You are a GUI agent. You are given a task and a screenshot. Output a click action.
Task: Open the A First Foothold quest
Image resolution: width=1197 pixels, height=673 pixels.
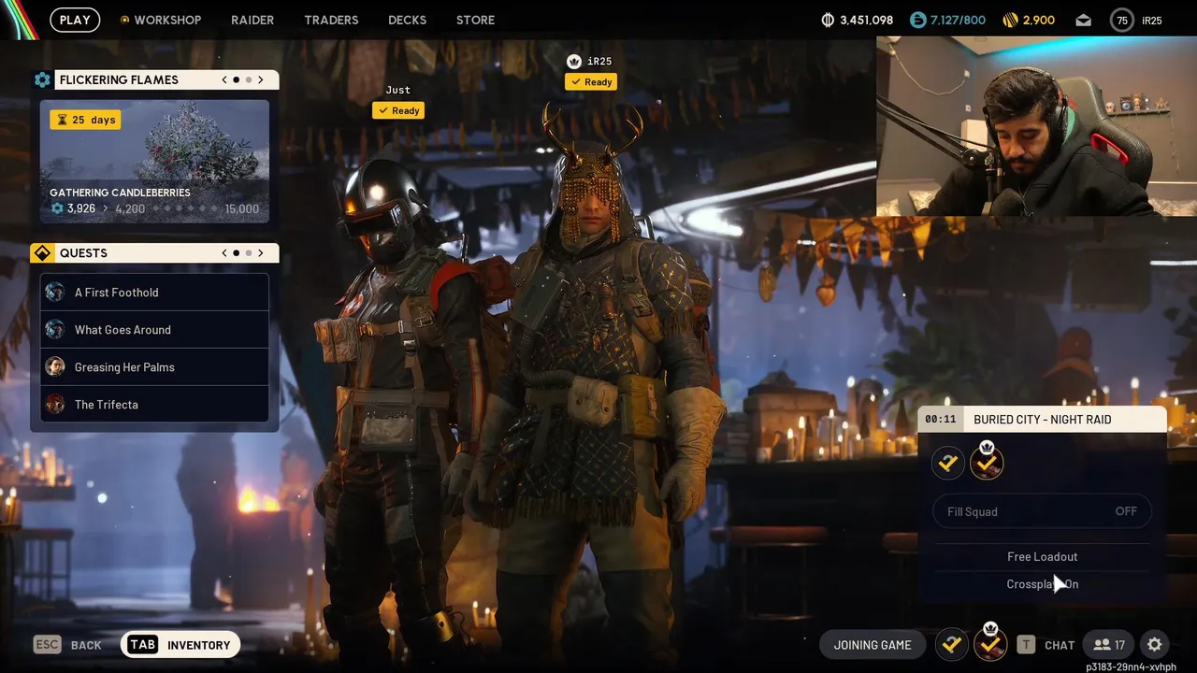[x=154, y=293]
